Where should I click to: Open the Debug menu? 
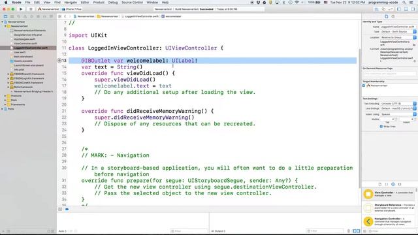(x=113, y=3)
